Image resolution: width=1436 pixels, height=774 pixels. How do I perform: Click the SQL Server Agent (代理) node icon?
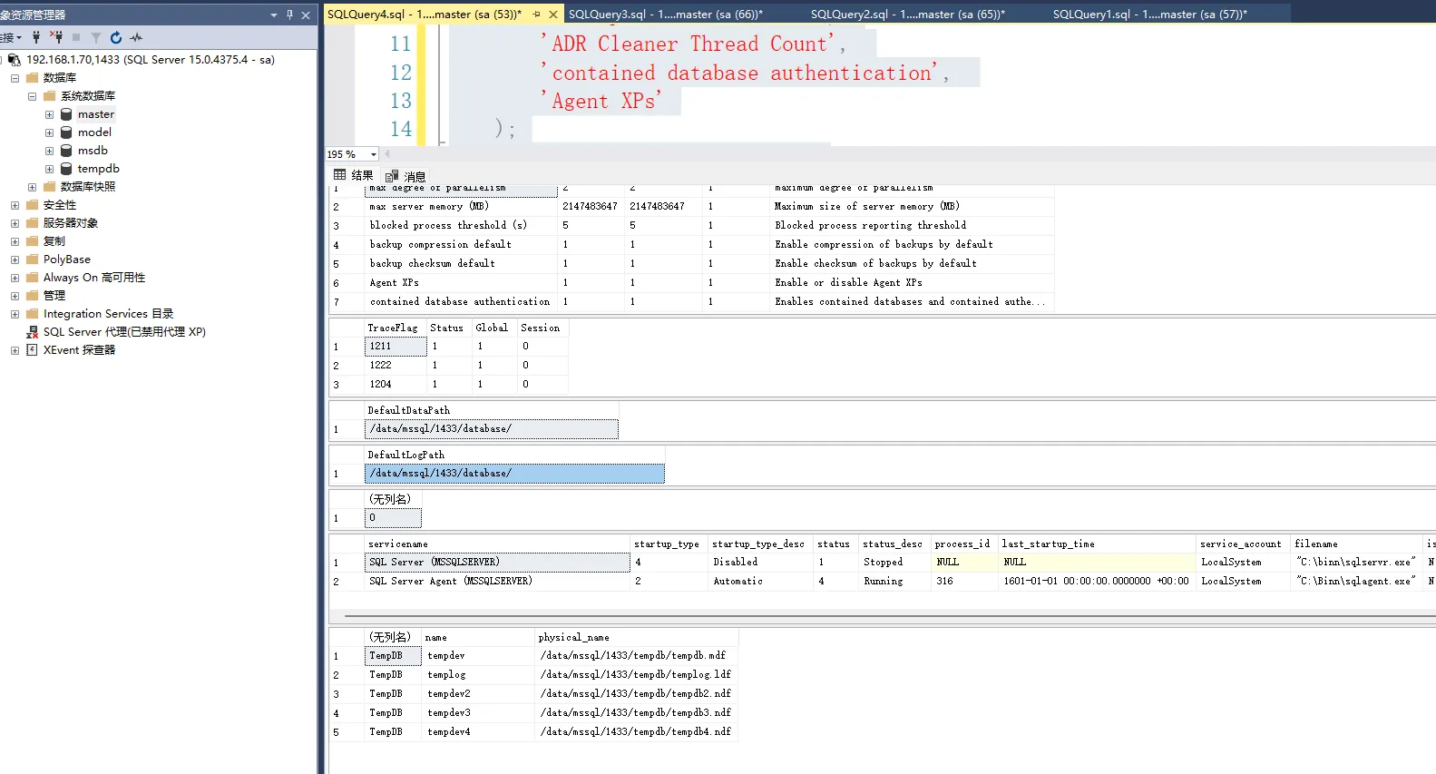[x=32, y=332]
